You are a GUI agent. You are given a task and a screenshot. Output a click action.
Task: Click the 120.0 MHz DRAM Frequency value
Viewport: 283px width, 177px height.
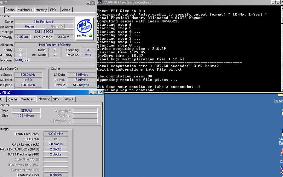56,134
